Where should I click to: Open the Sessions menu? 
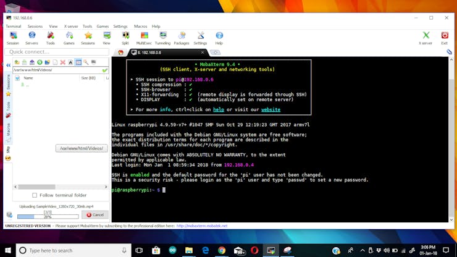(x=35, y=26)
